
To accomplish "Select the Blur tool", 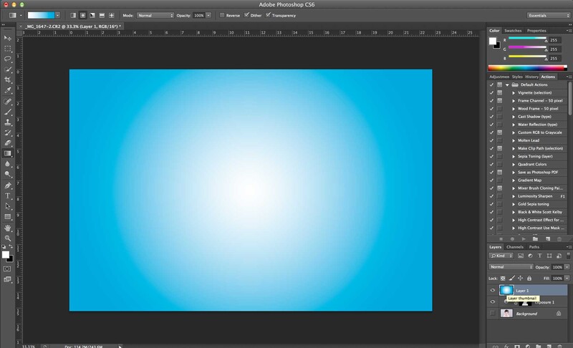I will coord(7,164).
